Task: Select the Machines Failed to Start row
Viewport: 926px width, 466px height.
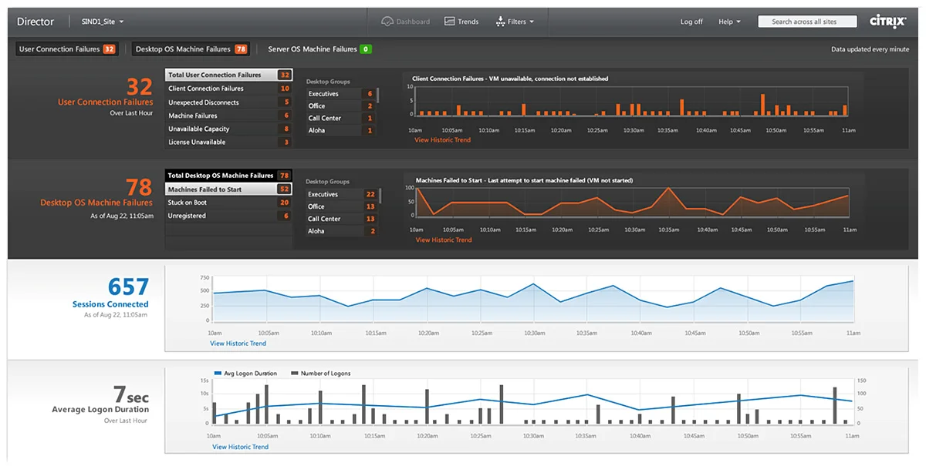Action: point(228,189)
